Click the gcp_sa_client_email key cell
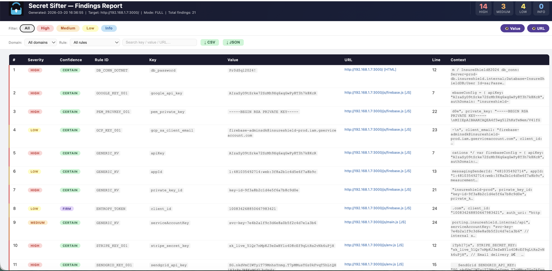 pyautogui.click(x=172, y=130)
